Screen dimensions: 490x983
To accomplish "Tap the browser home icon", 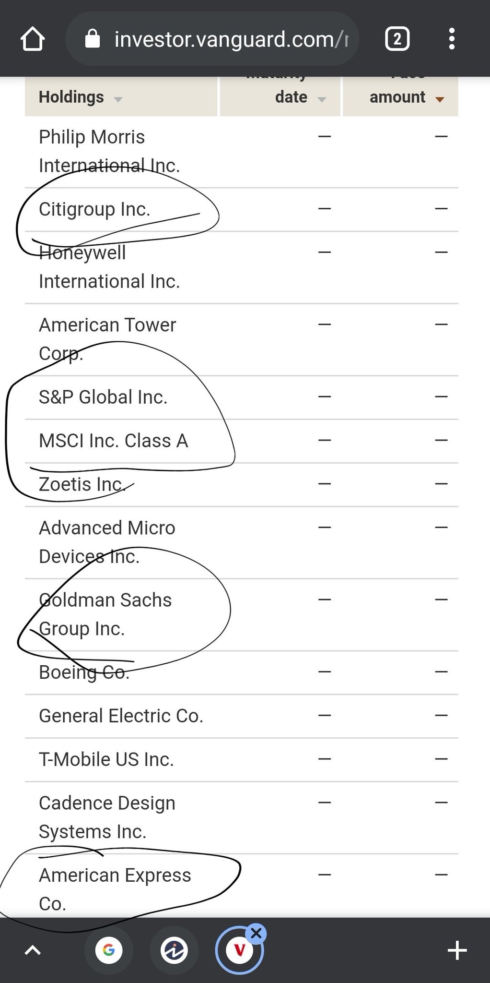I will (x=33, y=39).
